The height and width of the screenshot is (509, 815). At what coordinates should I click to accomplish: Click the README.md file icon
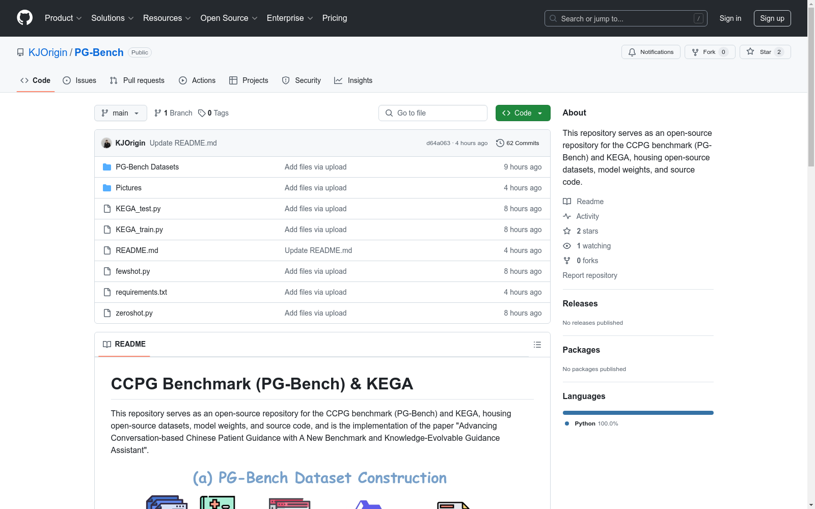tap(107, 250)
